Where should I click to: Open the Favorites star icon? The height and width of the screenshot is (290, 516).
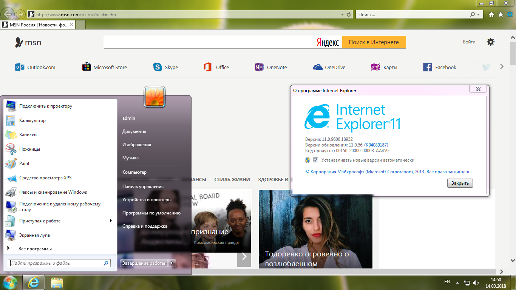(x=501, y=14)
